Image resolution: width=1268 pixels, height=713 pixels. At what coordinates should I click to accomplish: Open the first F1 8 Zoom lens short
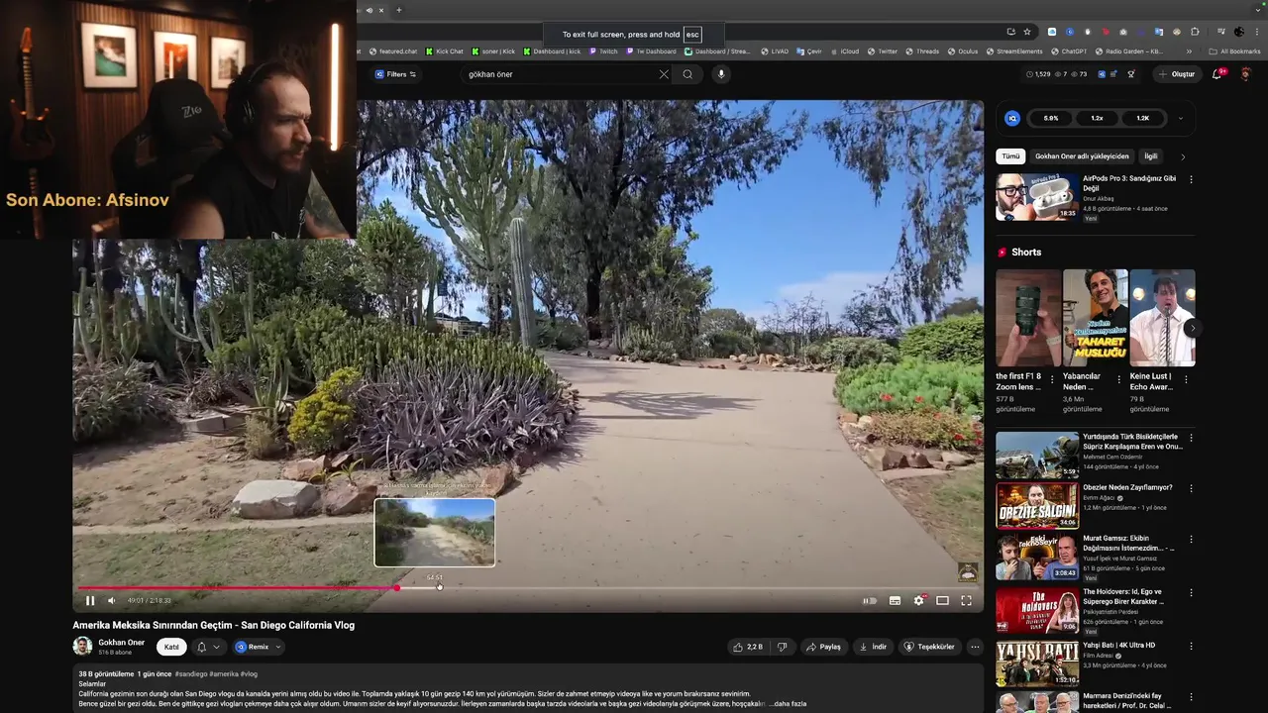(1028, 318)
